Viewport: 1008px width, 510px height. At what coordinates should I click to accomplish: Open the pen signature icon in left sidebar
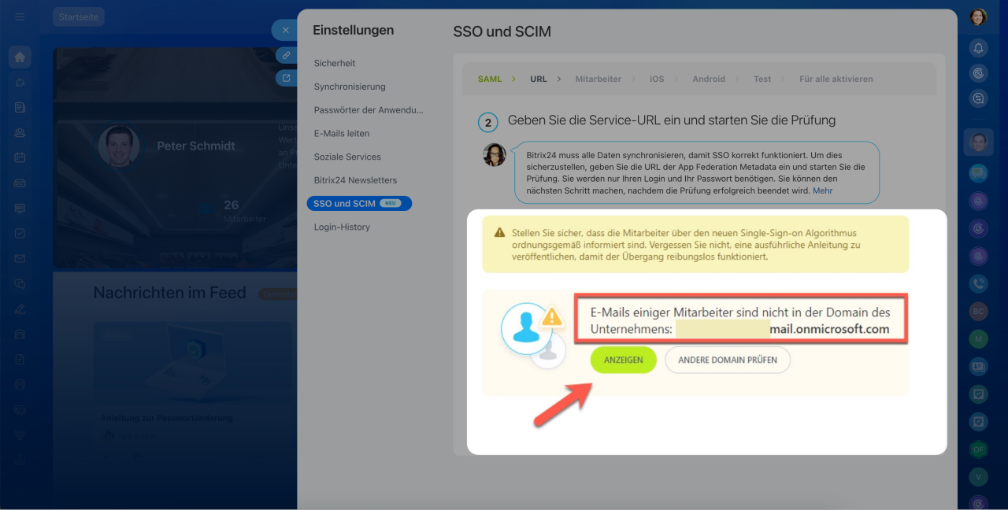pyautogui.click(x=20, y=309)
